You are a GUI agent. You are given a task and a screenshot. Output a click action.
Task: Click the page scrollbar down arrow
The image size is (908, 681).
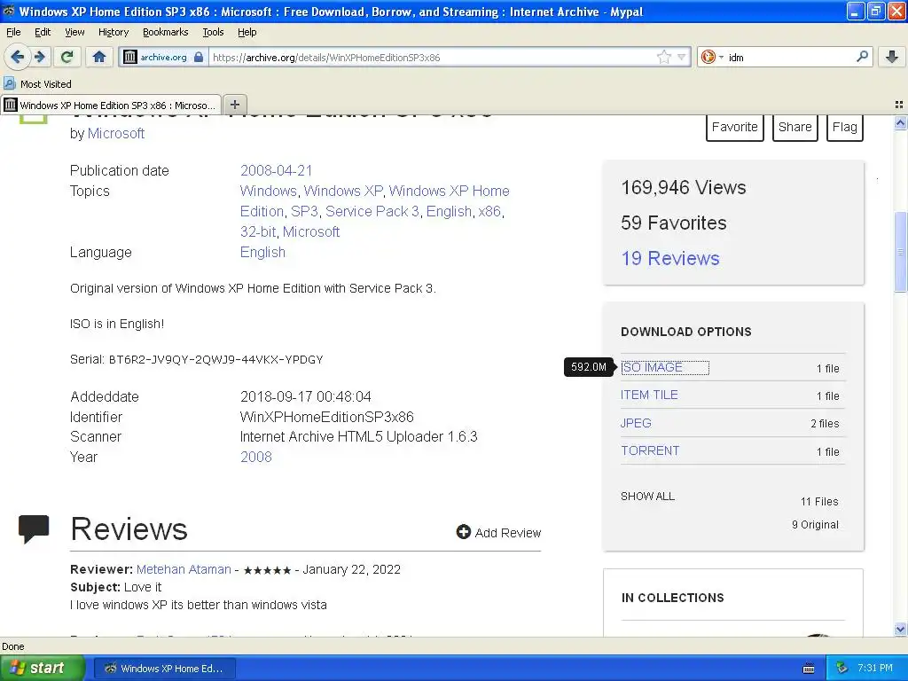pyautogui.click(x=900, y=629)
